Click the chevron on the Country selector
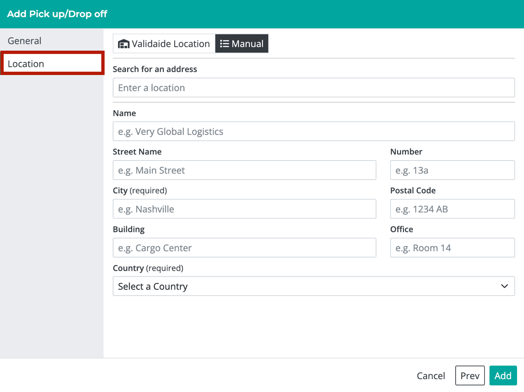This screenshot has height=392, width=524. tap(505, 286)
